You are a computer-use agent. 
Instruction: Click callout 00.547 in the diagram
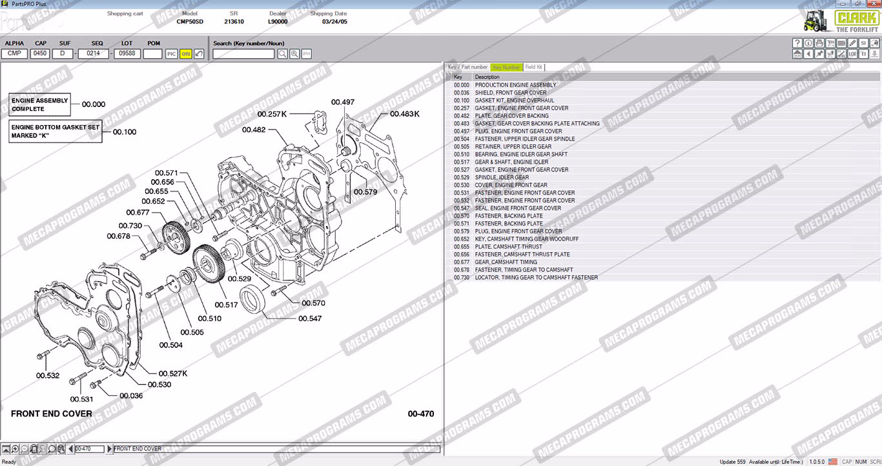pyautogui.click(x=310, y=318)
